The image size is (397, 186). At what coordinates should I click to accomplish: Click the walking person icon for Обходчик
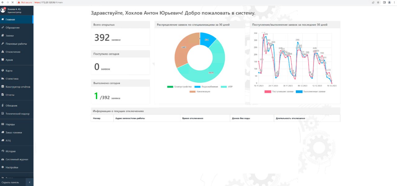click(x=2, y=106)
